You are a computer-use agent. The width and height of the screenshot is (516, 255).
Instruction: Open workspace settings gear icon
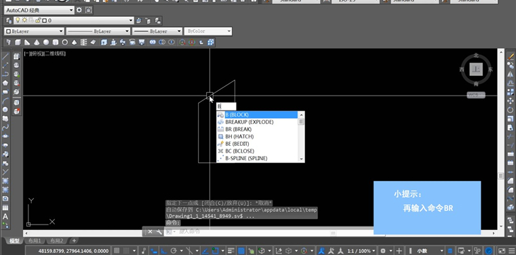point(79,10)
